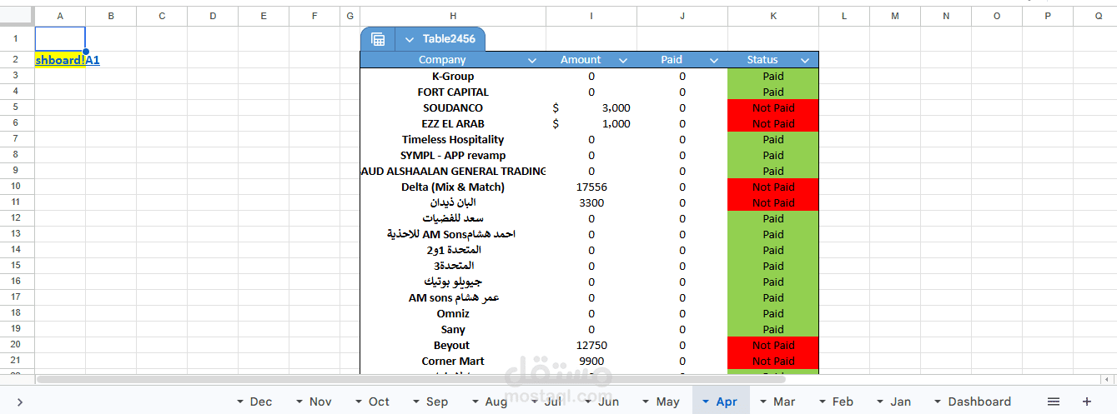The height and width of the screenshot is (414, 1117).
Task: Open the Nov sheet tab menu arrow
Action: tap(300, 402)
